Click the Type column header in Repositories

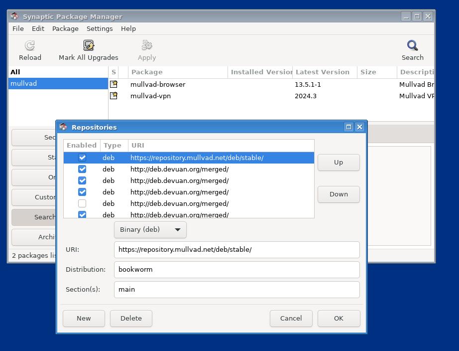[x=114, y=146]
